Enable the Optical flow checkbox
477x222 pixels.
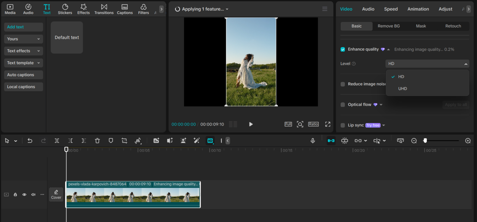click(x=343, y=104)
